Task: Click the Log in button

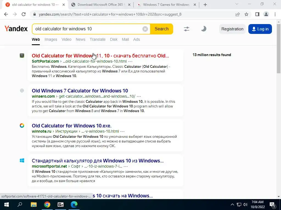Action: (260, 29)
